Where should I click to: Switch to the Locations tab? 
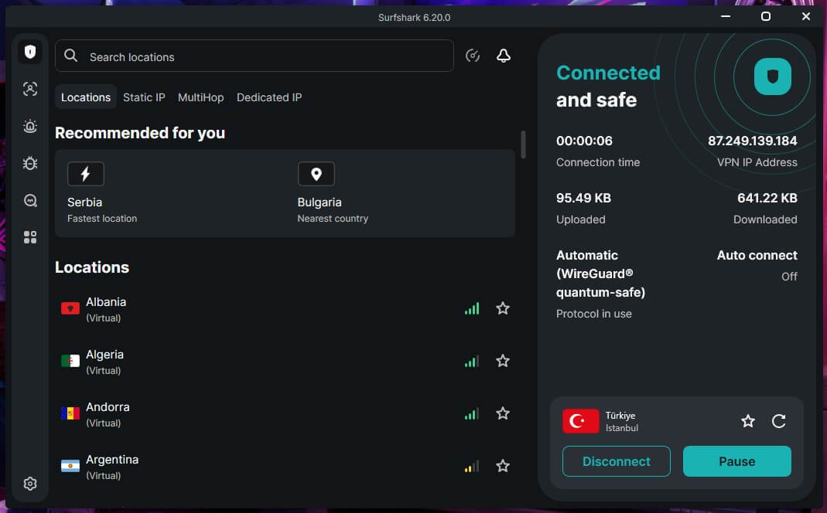(85, 97)
